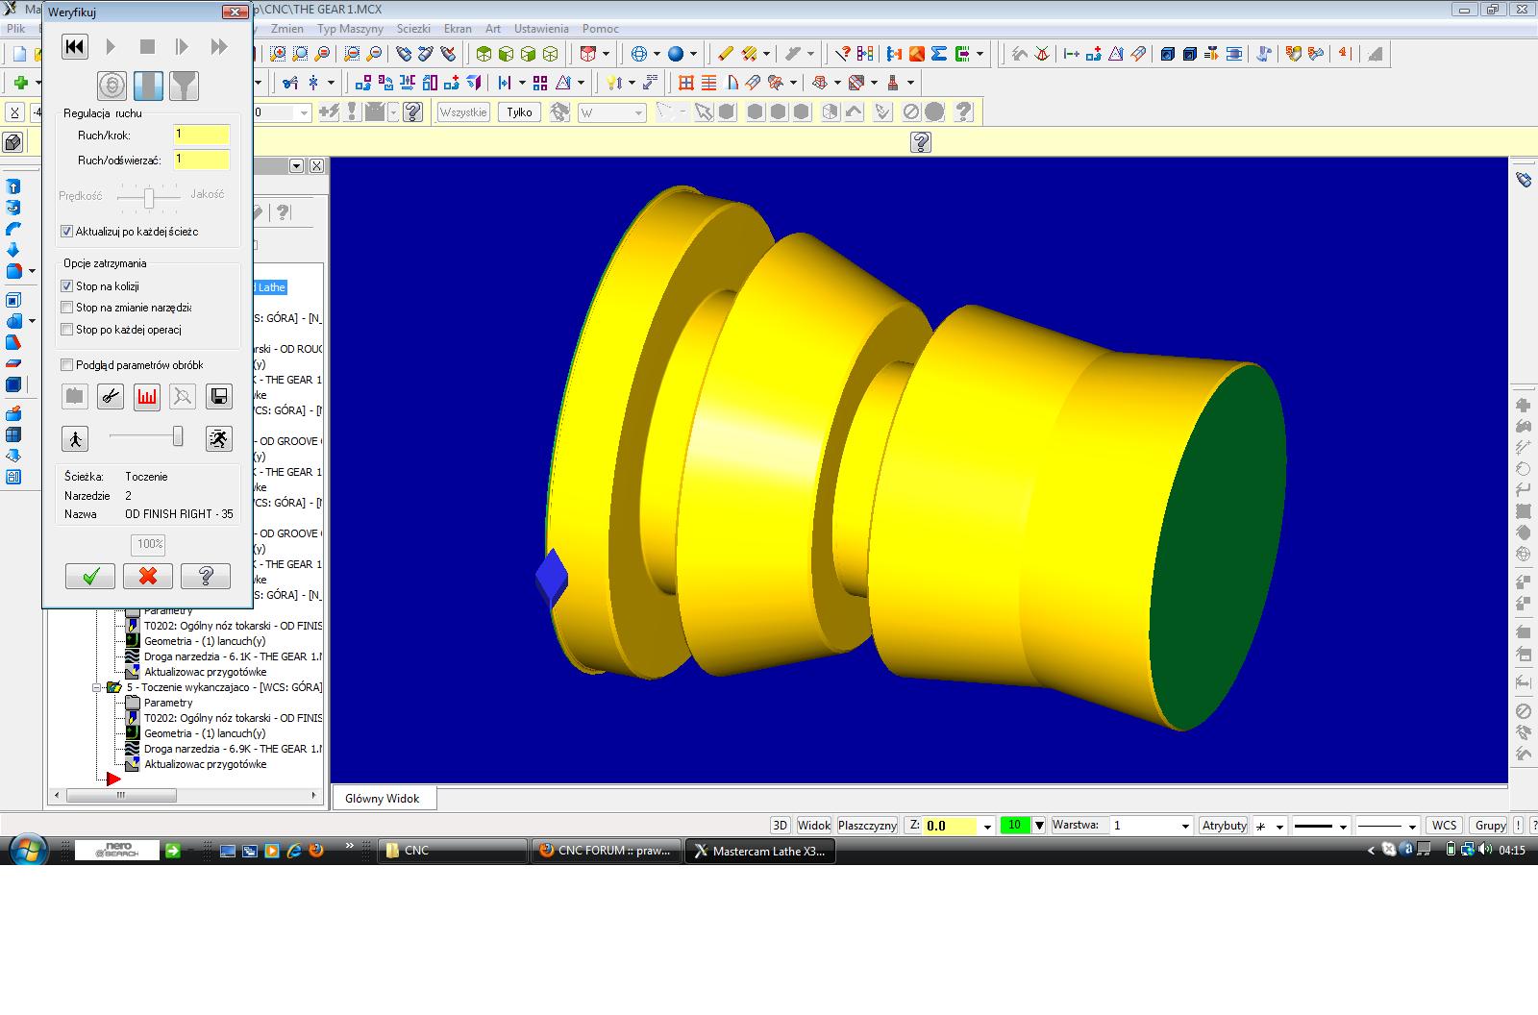Click the orange diamond toolbar icon

click(917, 54)
